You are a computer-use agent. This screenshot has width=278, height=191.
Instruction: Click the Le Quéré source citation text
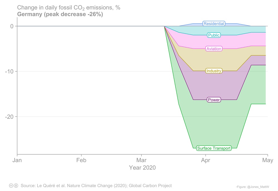click(x=96, y=186)
